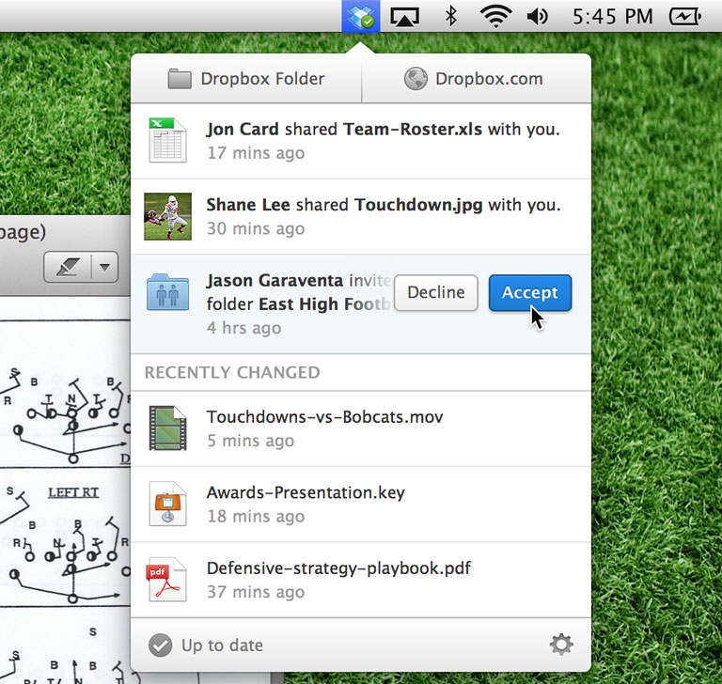
Task: Click the Touchdown.jpg photo thumbnail
Action: point(167,216)
